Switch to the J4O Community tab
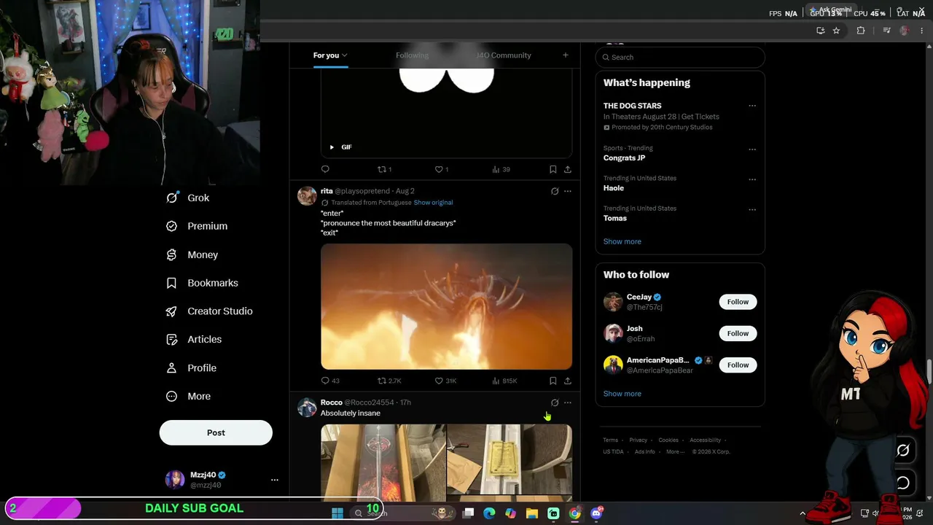Viewport: 933px width, 525px height. (503, 55)
